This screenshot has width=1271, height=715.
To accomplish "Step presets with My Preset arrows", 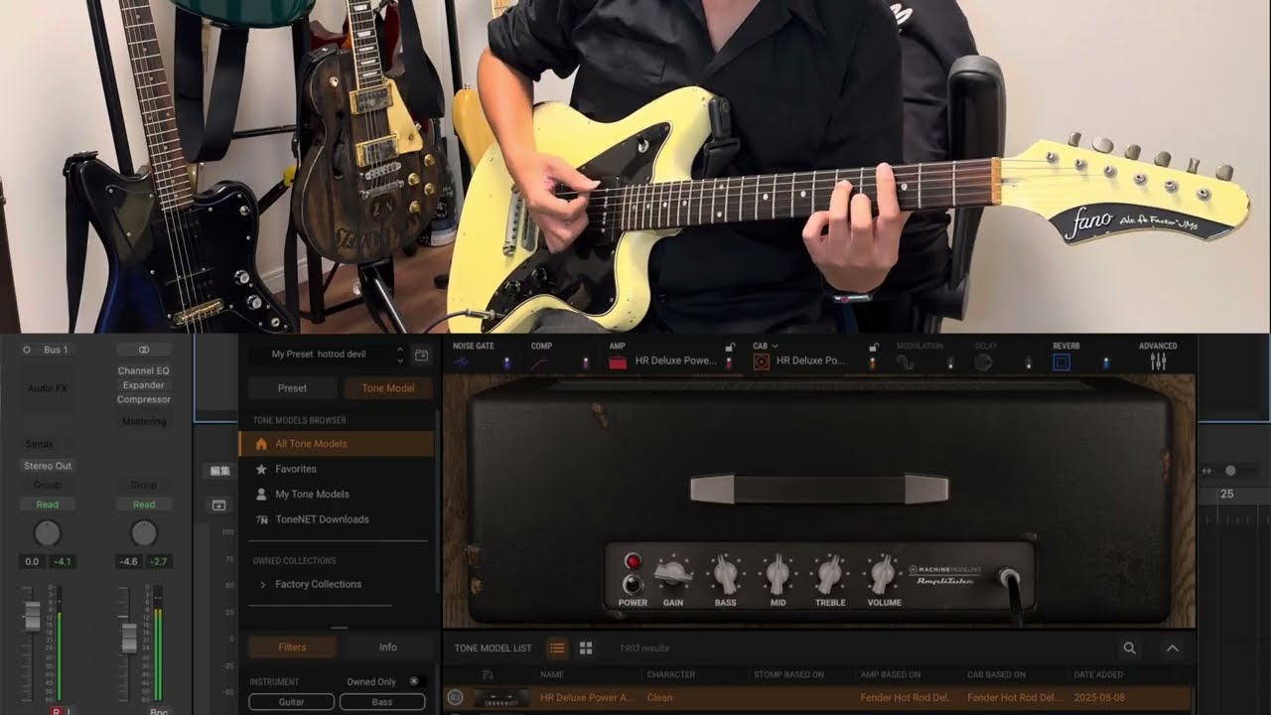I will tap(400, 355).
